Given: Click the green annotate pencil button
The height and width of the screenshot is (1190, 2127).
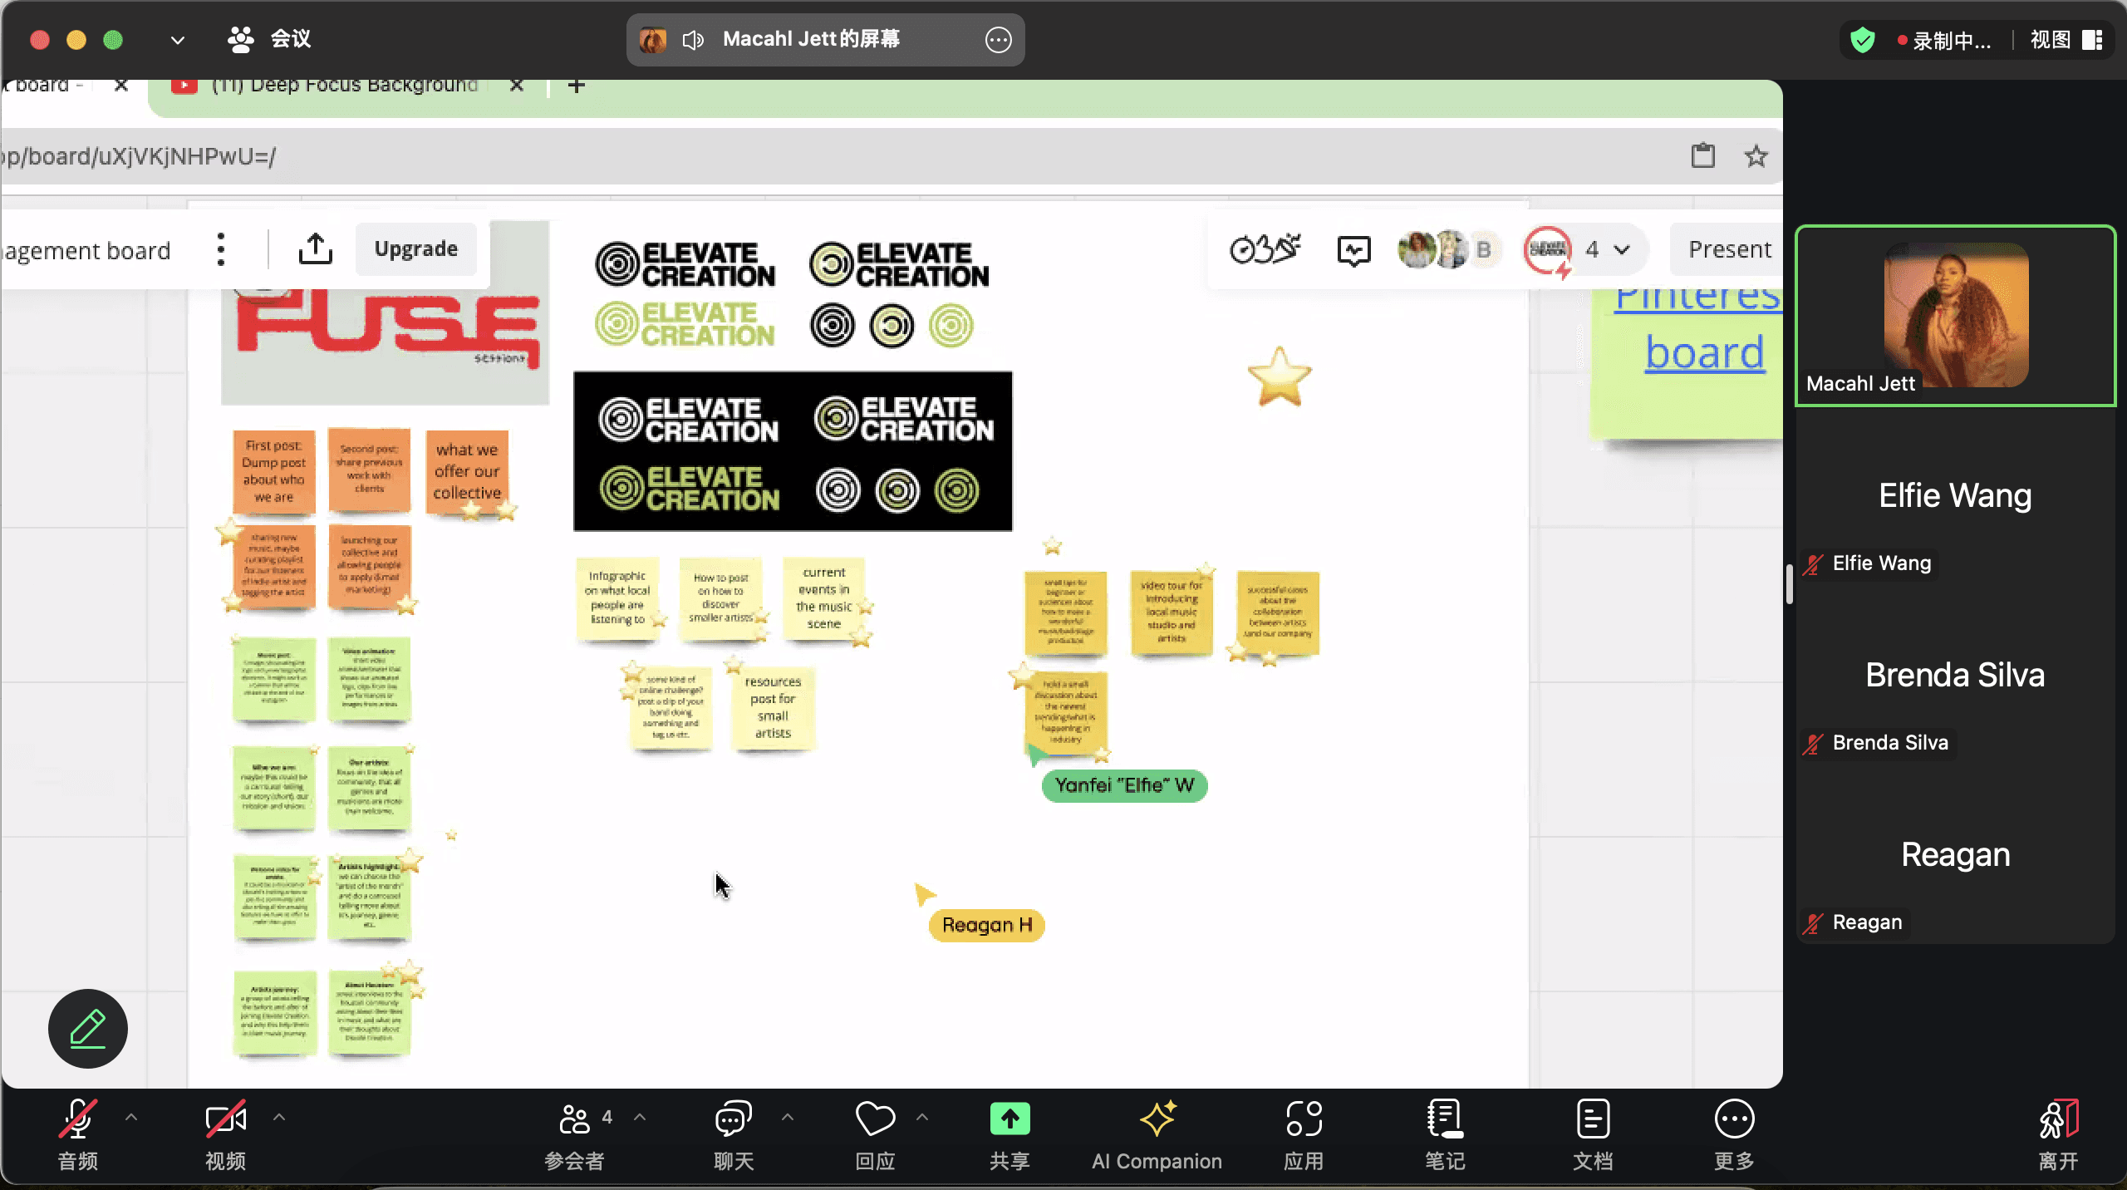Looking at the screenshot, I should tap(87, 1029).
